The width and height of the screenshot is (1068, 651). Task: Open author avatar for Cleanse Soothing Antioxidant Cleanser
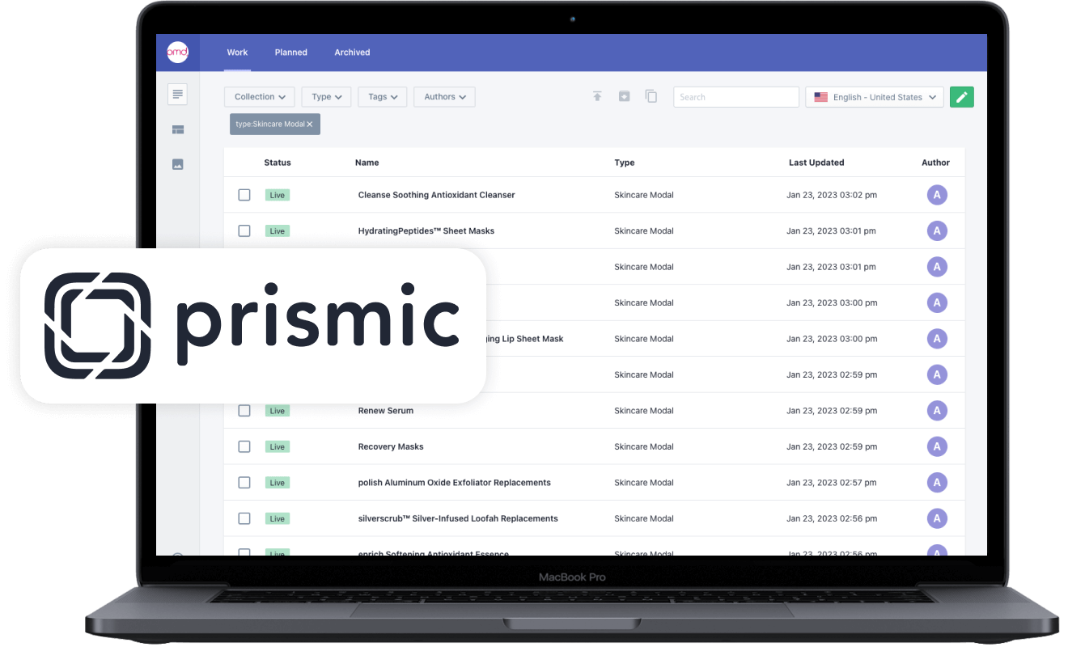(x=937, y=195)
